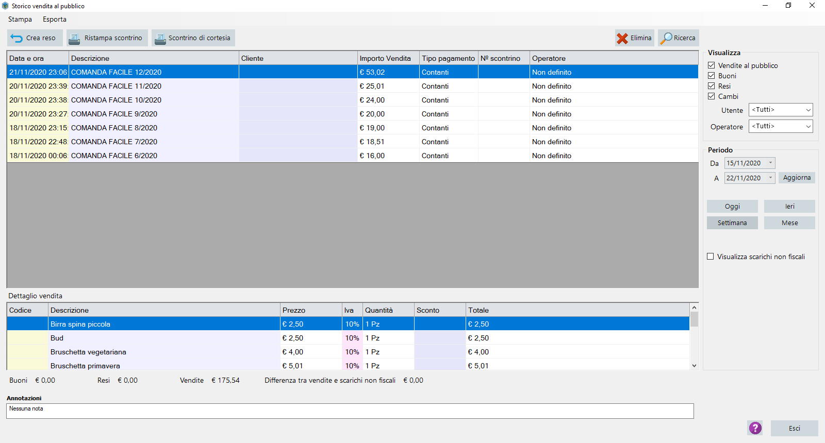The image size is (825, 443).
Task: Open the Da date picker 15/11/2020
Action: [750, 163]
